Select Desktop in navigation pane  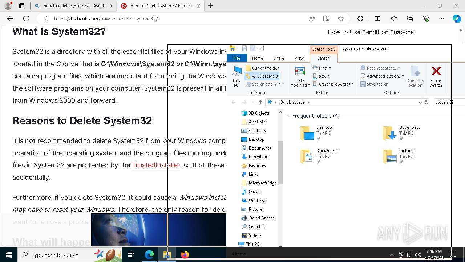click(x=253, y=139)
